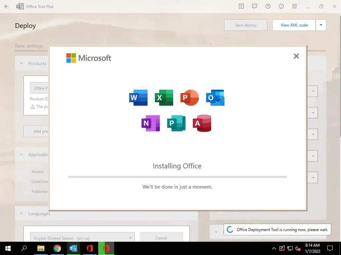The width and height of the screenshot is (341, 255).
Task: Click the Publisher application toggle in Applications
Action: coord(26,192)
